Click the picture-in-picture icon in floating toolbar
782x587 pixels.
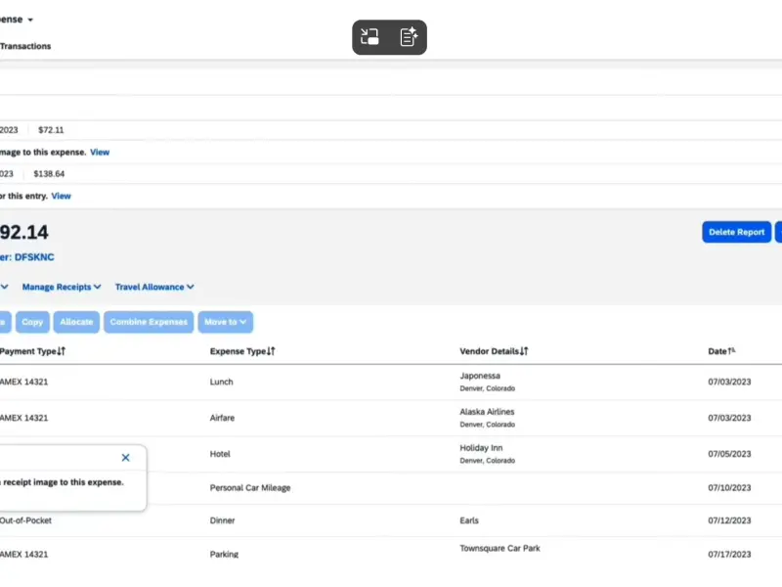tap(370, 37)
